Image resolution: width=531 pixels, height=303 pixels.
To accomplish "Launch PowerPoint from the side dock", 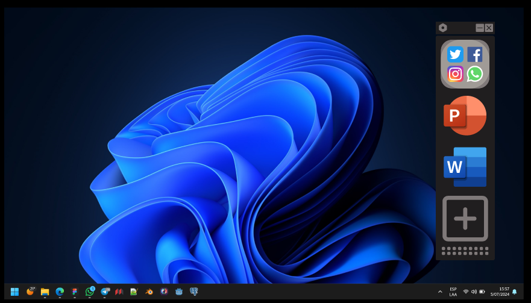I will pyautogui.click(x=465, y=116).
